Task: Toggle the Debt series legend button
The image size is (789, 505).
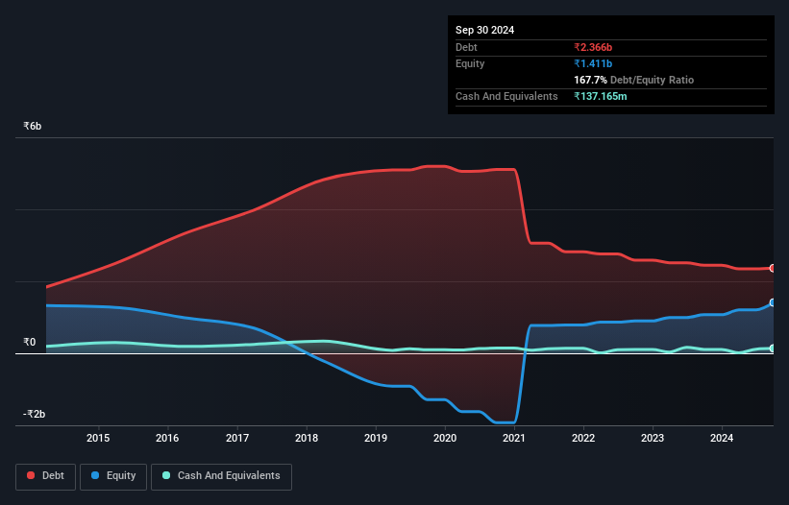Action: click(46, 476)
